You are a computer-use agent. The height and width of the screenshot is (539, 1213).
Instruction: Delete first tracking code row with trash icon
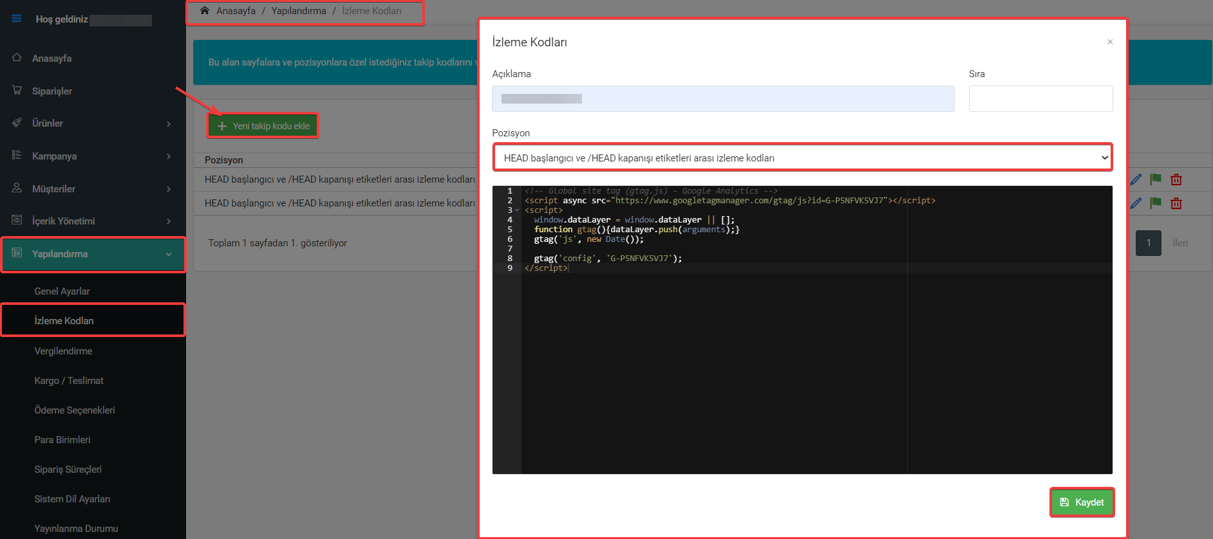pyautogui.click(x=1176, y=179)
